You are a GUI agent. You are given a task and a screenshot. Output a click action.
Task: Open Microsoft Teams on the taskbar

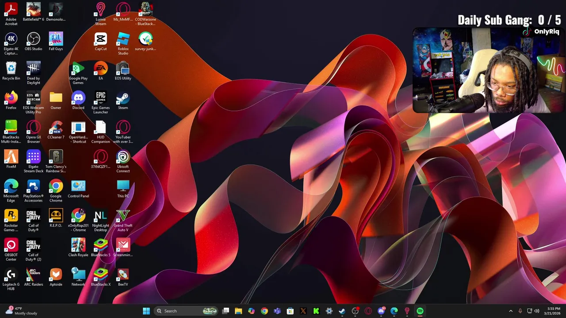coord(277,311)
